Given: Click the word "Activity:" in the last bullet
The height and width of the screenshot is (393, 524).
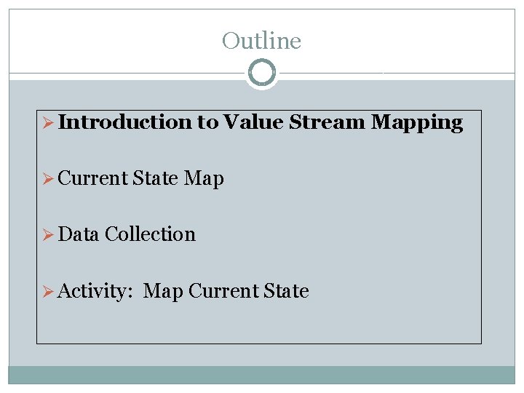Looking at the screenshot, I should tap(94, 292).
